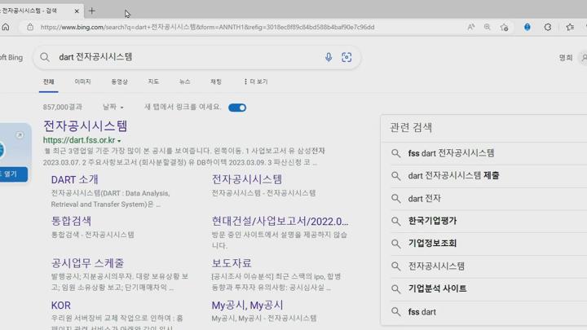Open visual search camera icon
The height and width of the screenshot is (330, 587).
tap(346, 57)
